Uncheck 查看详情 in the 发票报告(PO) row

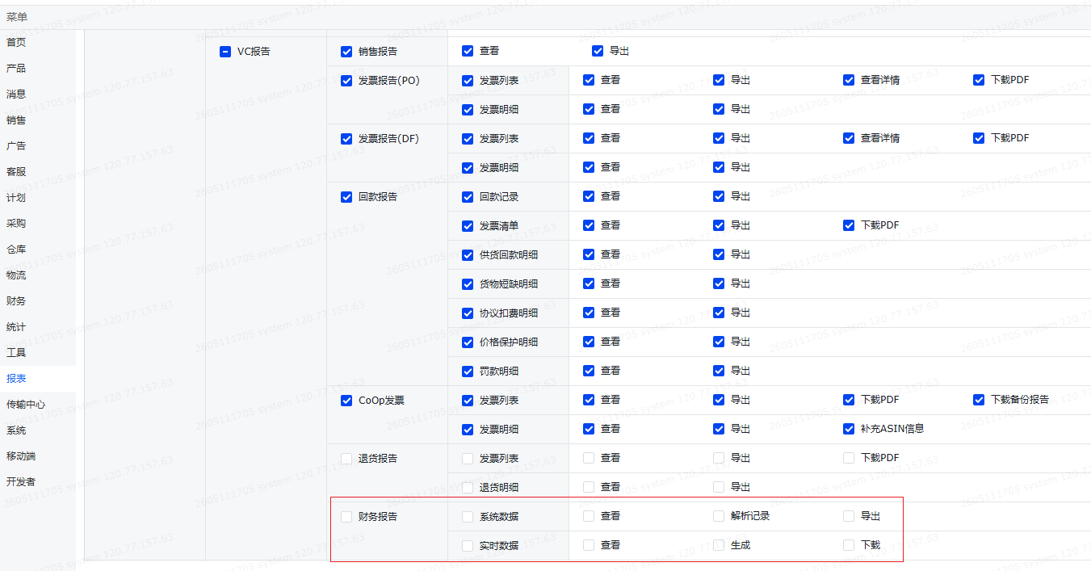[x=849, y=80]
